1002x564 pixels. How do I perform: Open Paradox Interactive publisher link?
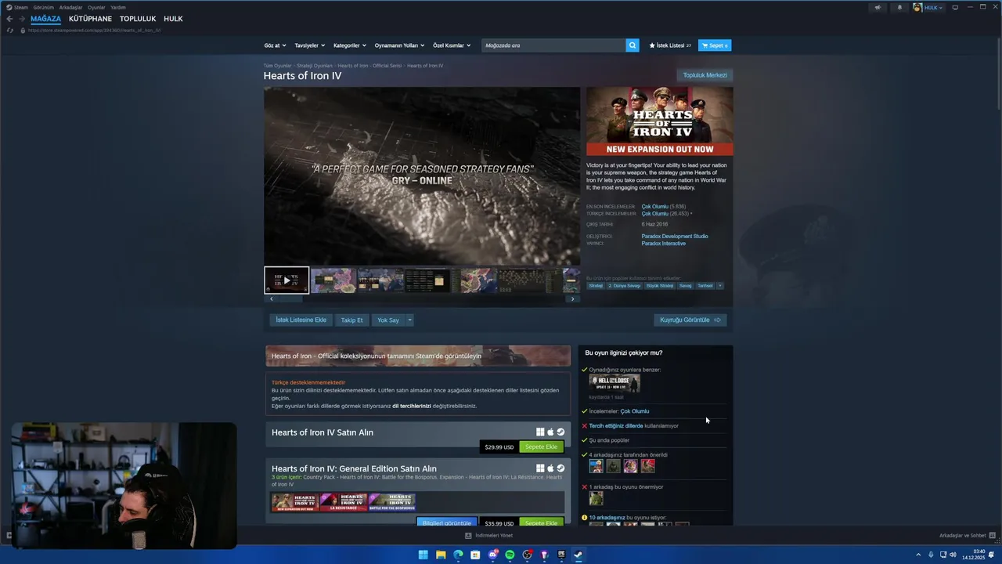point(663,244)
